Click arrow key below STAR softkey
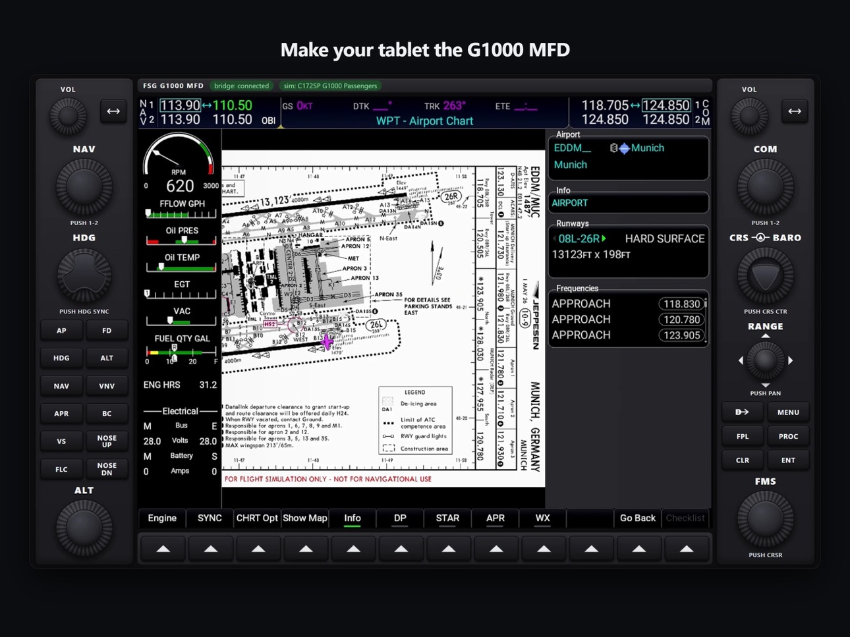Screen dimensions: 850x637 (448, 548)
